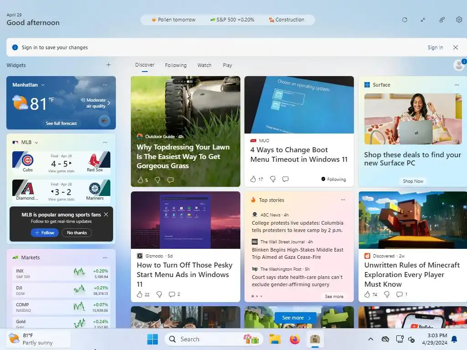Open Surface card more options
The image size is (467, 350).
pos(457,85)
